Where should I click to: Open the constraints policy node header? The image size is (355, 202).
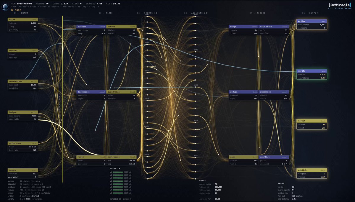click(x=23, y=81)
